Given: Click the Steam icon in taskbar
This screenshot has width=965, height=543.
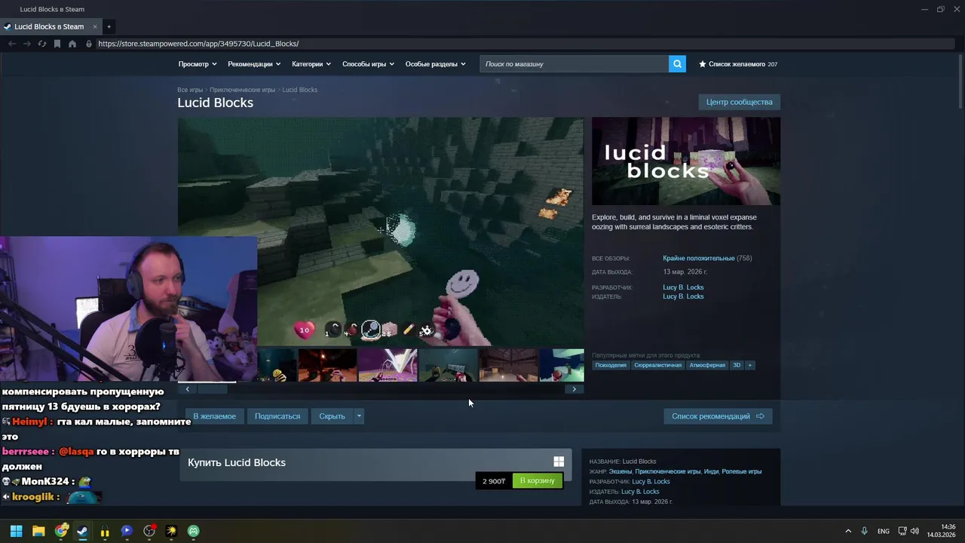Looking at the screenshot, I should [x=82, y=531].
